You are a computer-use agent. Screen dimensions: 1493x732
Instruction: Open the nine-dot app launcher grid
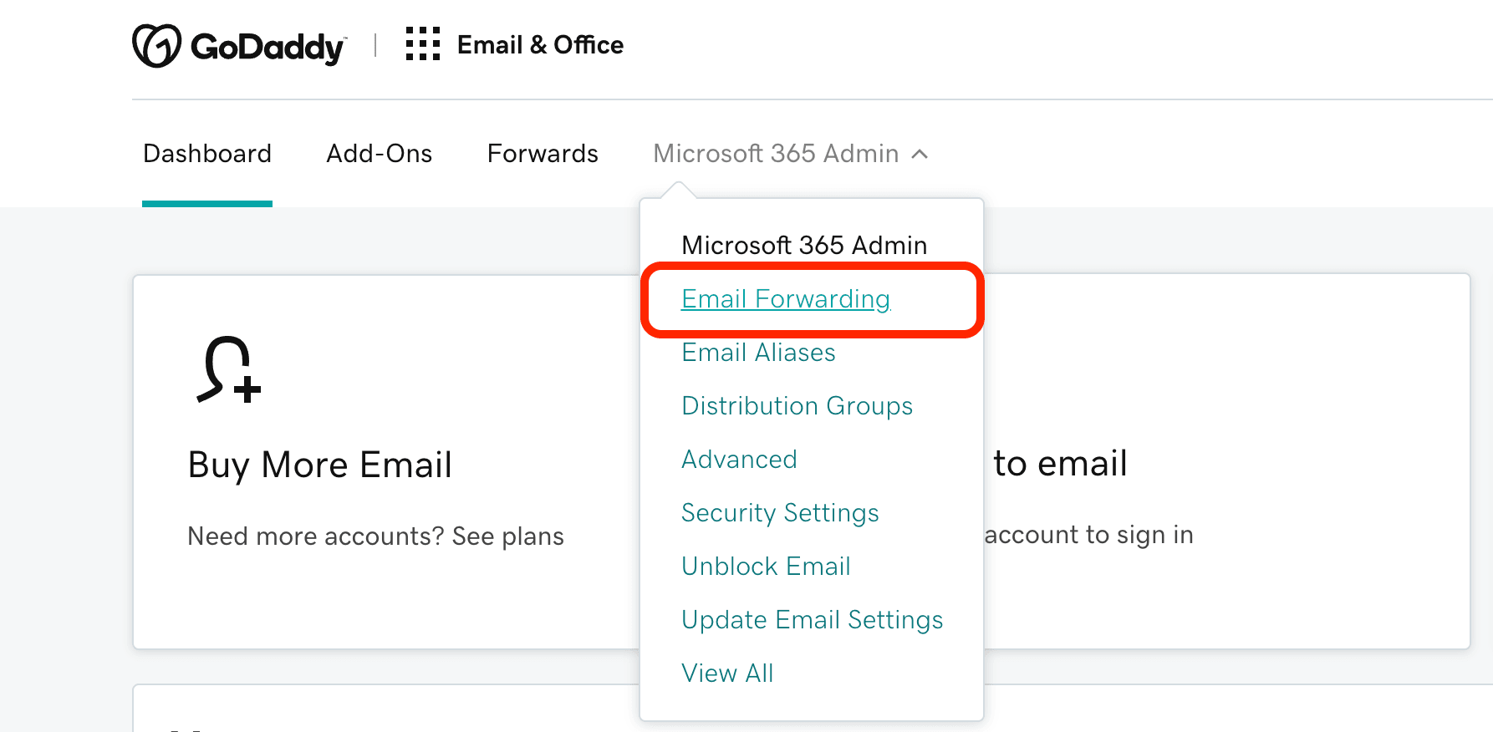423,44
